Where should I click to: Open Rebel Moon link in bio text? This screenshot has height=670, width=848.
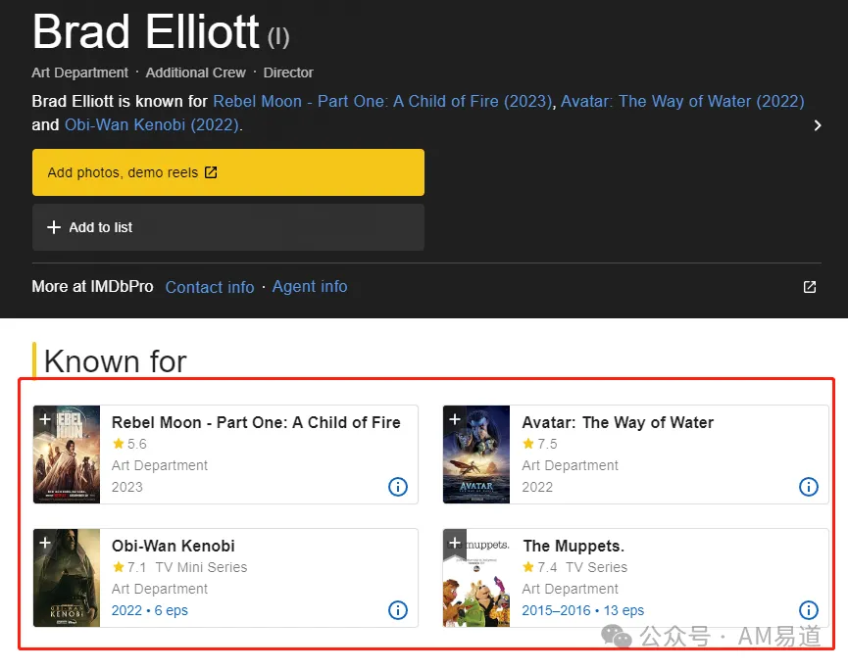coord(382,102)
